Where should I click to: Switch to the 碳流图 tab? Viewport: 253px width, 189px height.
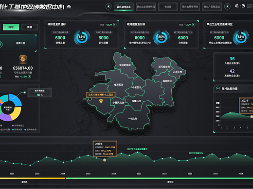[x=168, y=7]
